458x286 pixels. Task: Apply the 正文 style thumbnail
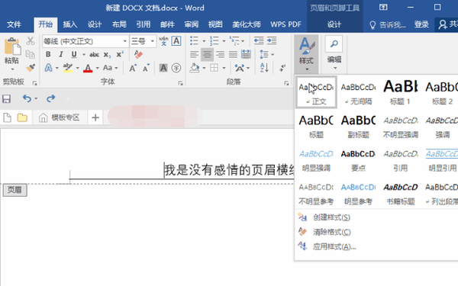(316, 92)
